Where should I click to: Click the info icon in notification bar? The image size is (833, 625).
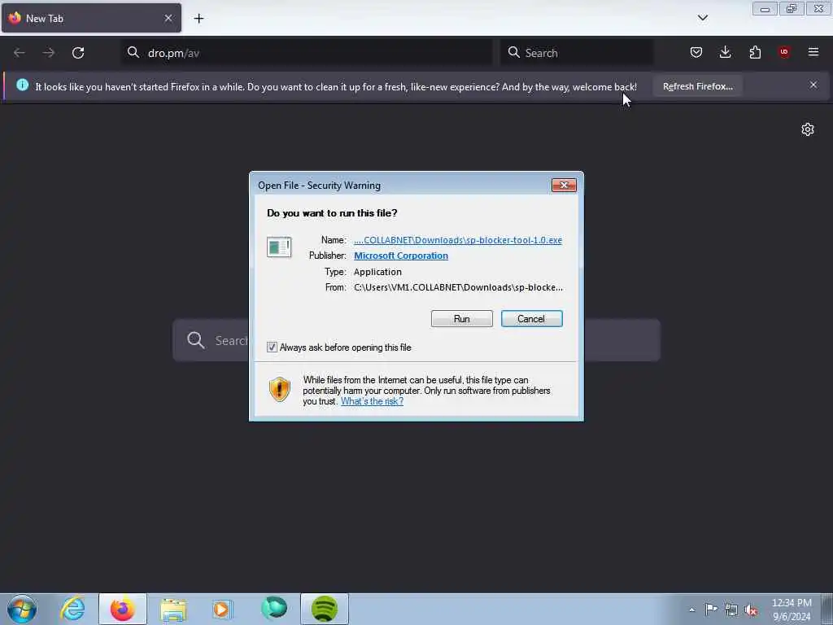tap(22, 85)
